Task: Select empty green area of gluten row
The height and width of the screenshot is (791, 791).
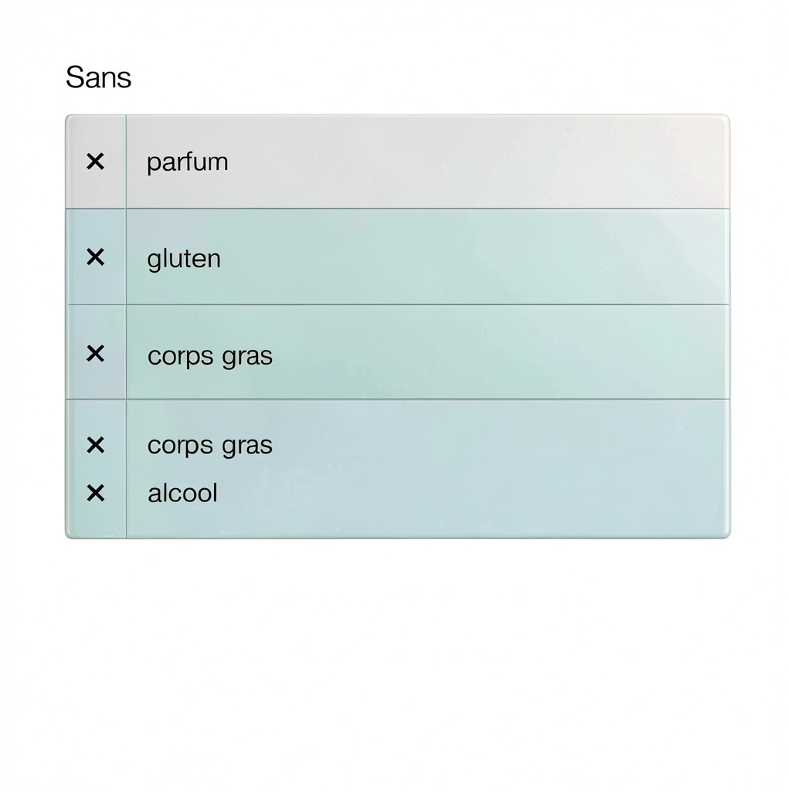Action: click(x=479, y=257)
